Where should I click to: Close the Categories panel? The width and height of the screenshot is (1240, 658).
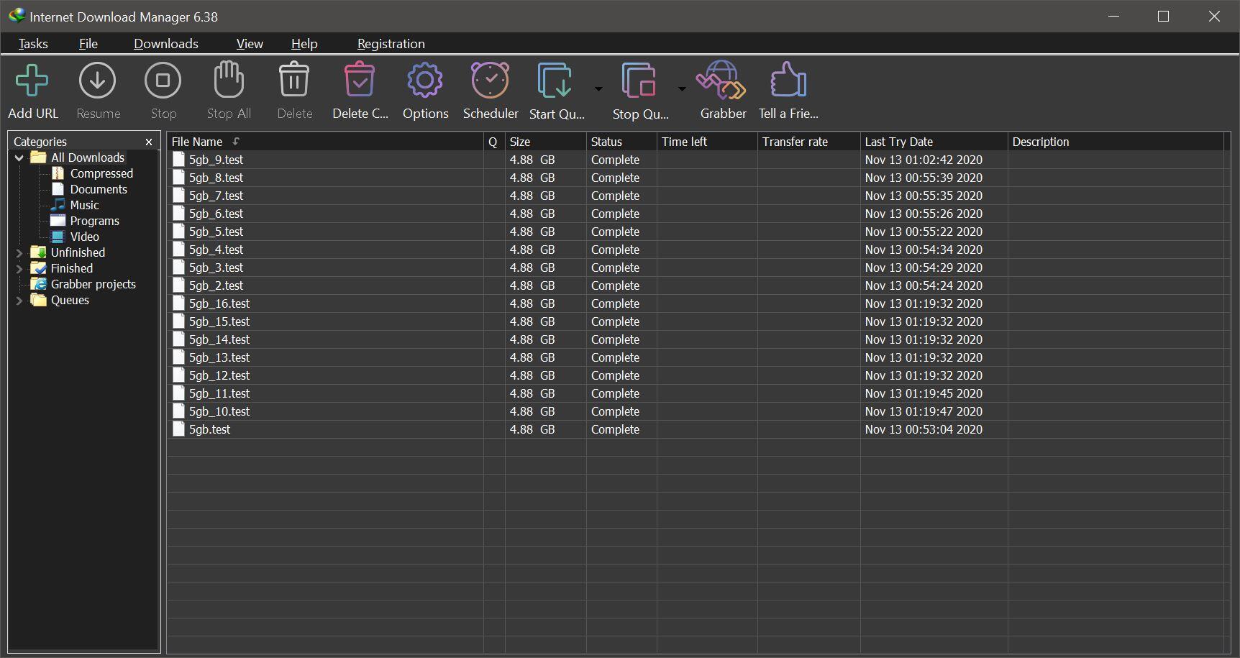149,142
